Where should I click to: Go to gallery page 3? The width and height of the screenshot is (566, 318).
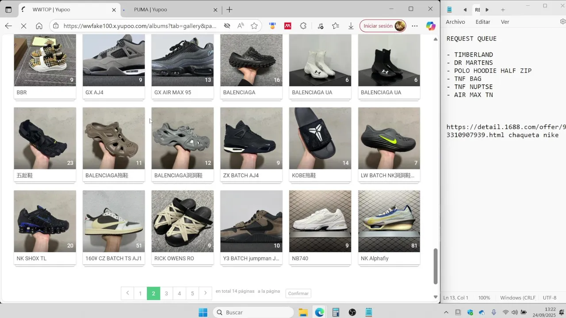[x=166, y=293]
